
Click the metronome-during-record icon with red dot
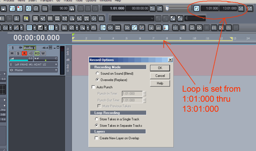20,8
